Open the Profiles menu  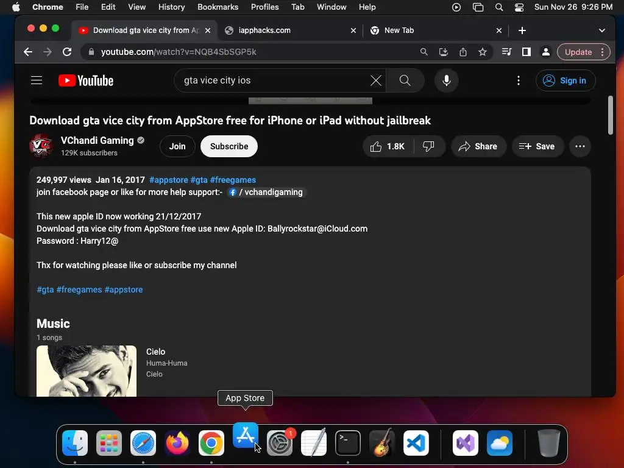point(264,7)
